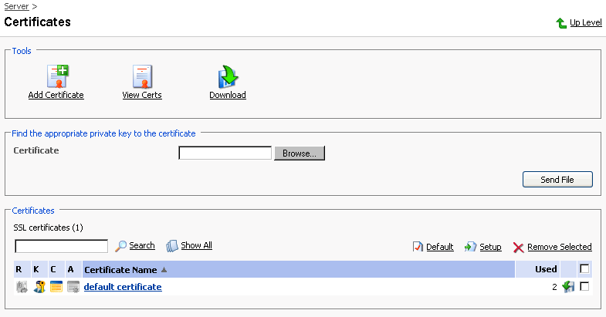This screenshot has height=317, width=606.
Task: Click the Download tool icon
Action: pyautogui.click(x=228, y=76)
